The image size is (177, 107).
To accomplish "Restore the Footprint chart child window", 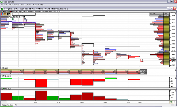I will point(171,8).
